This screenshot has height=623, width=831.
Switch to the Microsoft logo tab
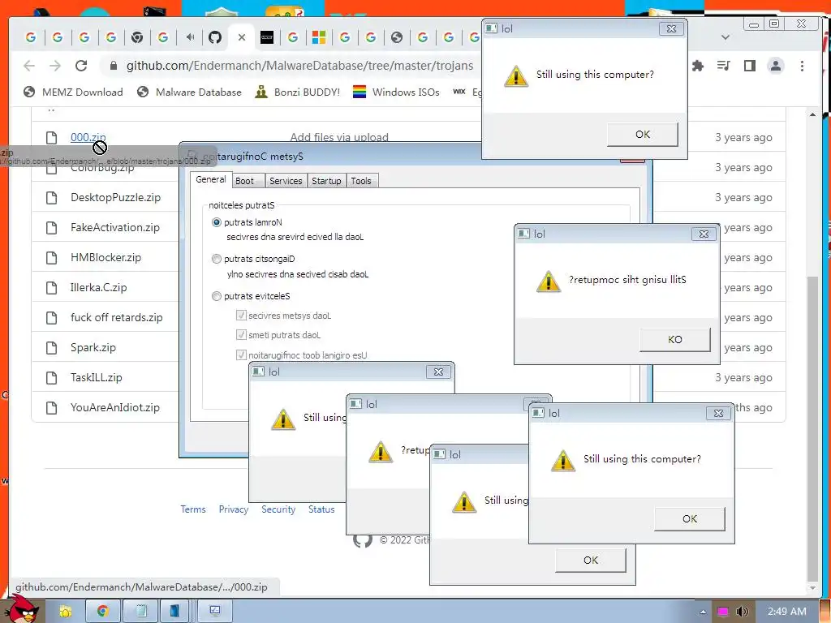click(x=318, y=37)
